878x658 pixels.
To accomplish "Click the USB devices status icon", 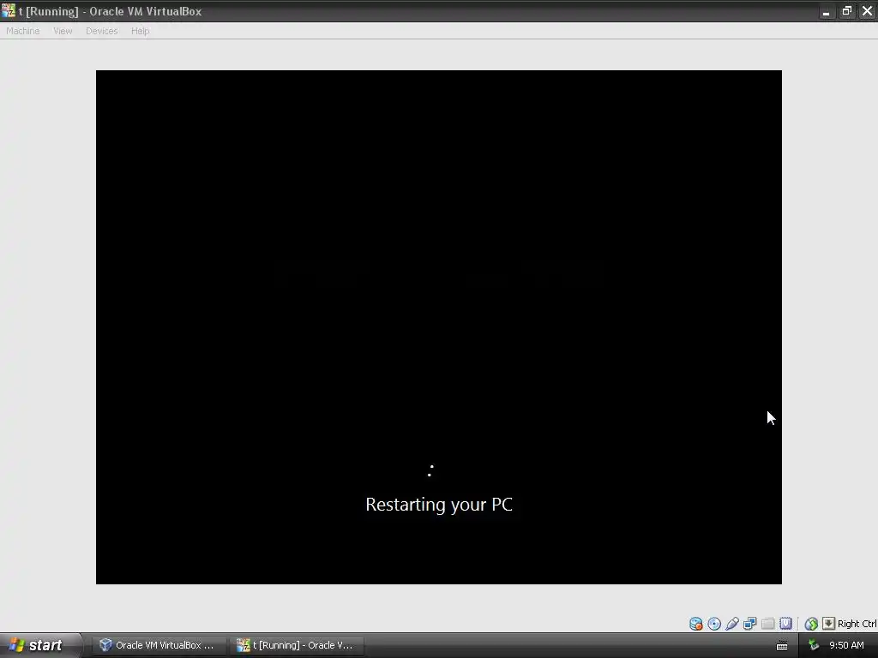I will click(x=732, y=624).
